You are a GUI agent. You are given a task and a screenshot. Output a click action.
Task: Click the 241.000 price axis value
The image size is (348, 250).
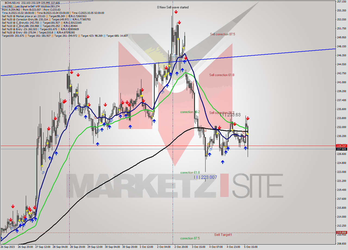tap(341, 82)
